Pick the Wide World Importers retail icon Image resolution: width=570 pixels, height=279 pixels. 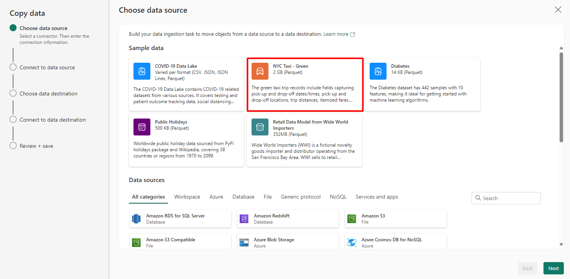tap(260, 127)
